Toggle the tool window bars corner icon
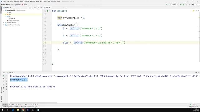This screenshot has height=112, width=200. pyautogui.click(x=1, y=107)
